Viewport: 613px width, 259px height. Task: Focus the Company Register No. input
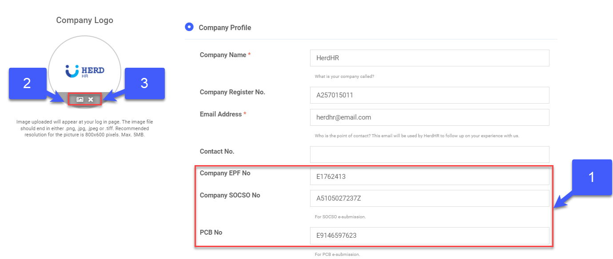coord(429,95)
